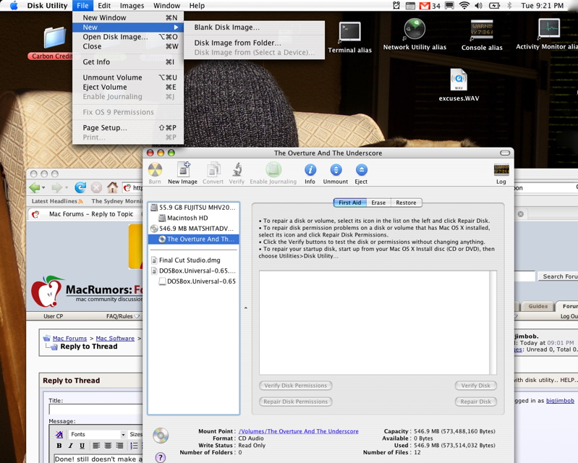
Task: Click the Eject toolbar icon
Action: [x=361, y=170]
